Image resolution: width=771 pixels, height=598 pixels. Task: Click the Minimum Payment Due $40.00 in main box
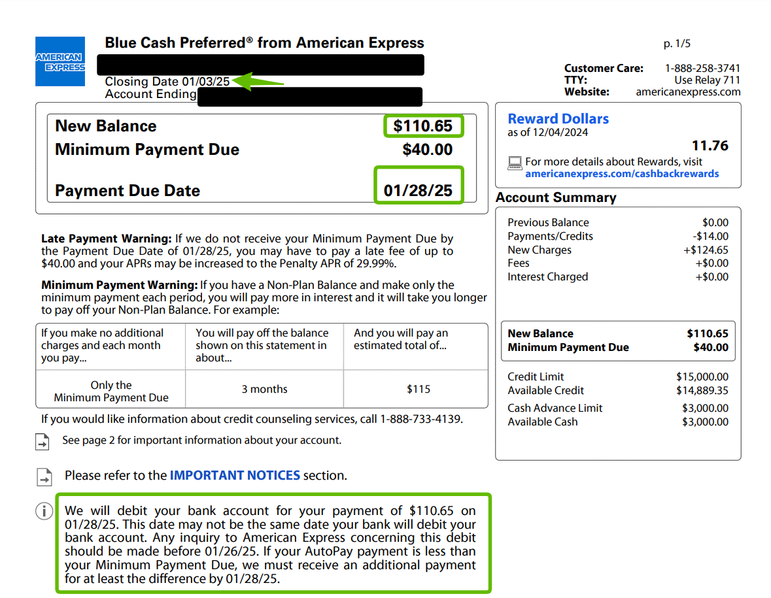pos(427,150)
